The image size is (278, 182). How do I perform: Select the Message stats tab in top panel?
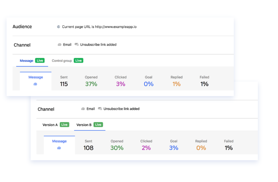pos(36,81)
